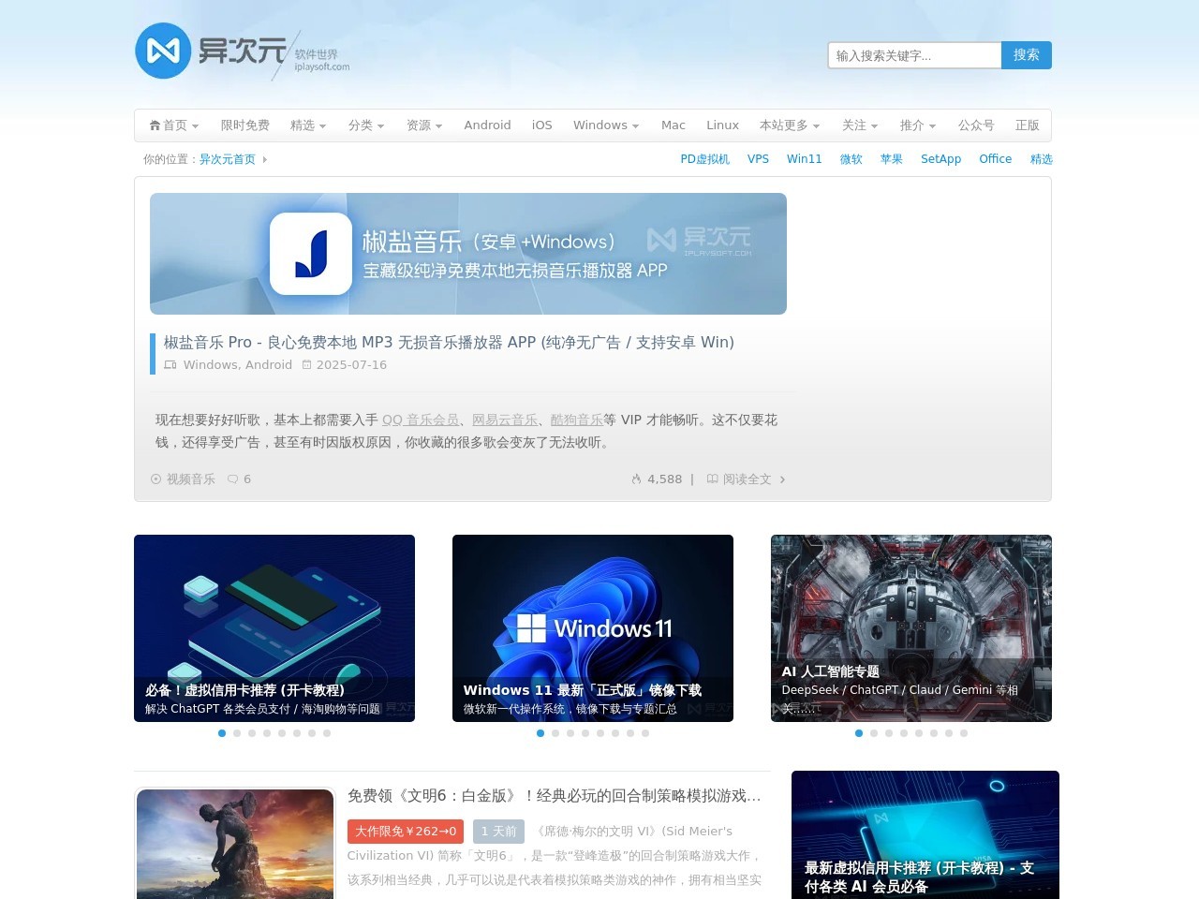Open the QQ 音乐会员 link
Viewport: 1199px width, 899px height.
click(421, 420)
